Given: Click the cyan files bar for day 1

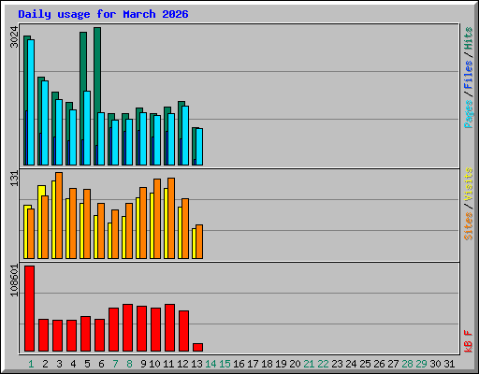Looking at the screenshot, I should coord(31,102).
